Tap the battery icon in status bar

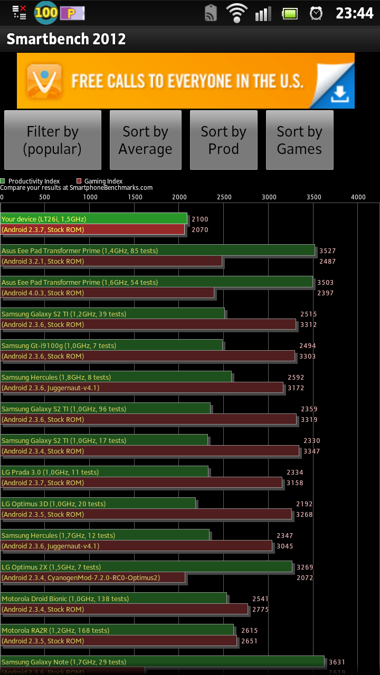[290, 13]
